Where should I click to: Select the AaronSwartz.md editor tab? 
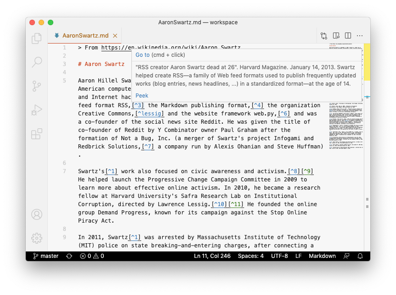[x=85, y=36]
